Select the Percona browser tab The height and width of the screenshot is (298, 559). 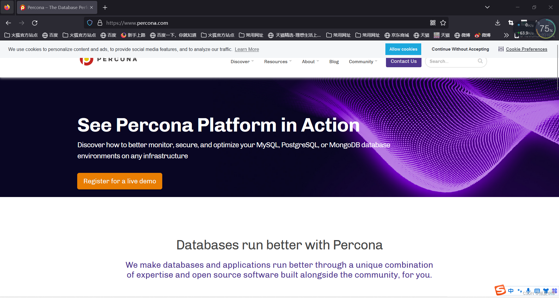(57, 8)
